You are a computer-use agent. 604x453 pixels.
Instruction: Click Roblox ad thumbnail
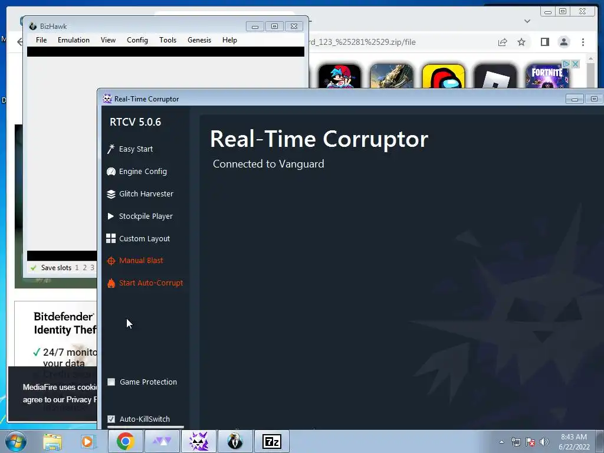pyautogui.click(x=495, y=76)
